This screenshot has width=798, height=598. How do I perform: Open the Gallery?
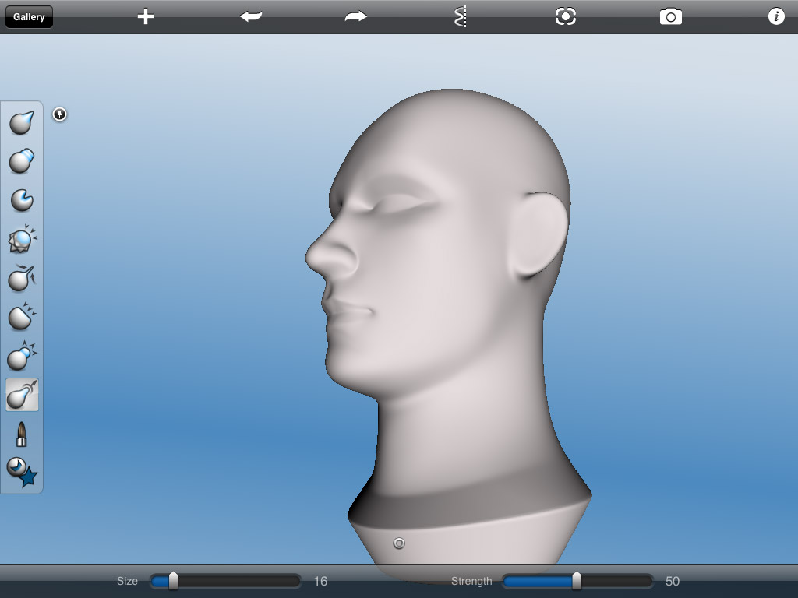29,16
